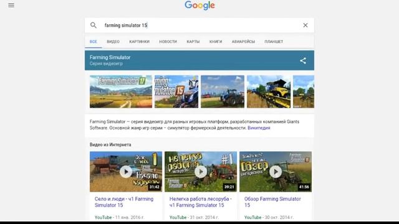This screenshot has height=224, width=399.
Task: Select the ВСЕ tab
Action: pyautogui.click(x=94, y=42)
